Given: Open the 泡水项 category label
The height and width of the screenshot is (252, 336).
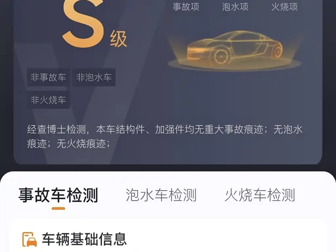Looking at the screenshot, I should coord(235,7).
